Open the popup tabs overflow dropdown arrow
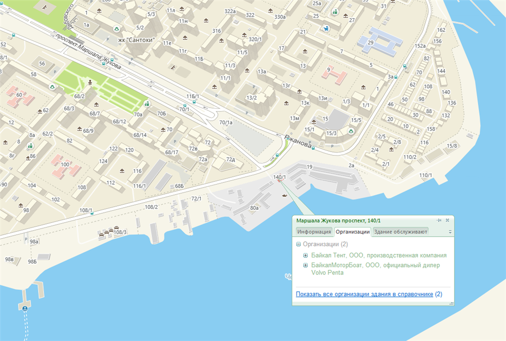Viewport: 506px width, 341px height. pyautogui.click(x=450, y=232)
